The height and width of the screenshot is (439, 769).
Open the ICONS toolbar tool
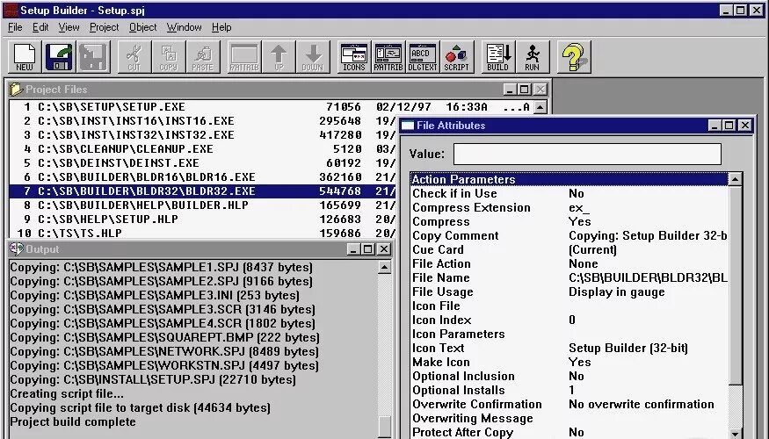click(x=354, y=57)
